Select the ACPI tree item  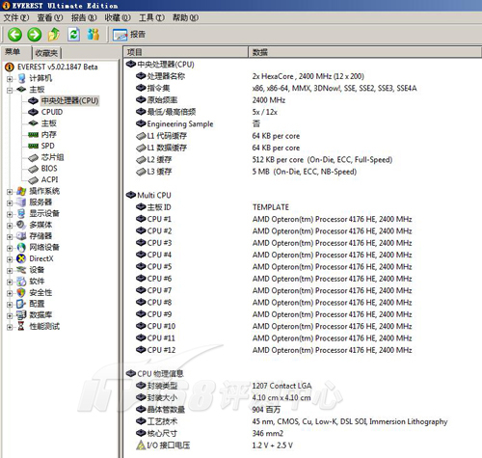pos(49,179)
